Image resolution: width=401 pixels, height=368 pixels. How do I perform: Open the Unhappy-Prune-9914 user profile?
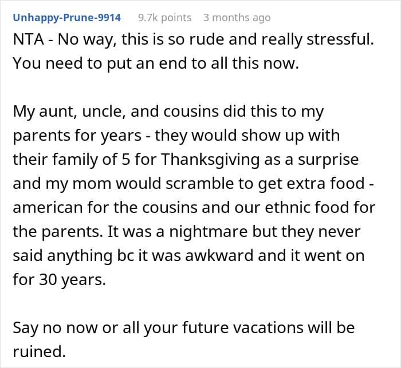pos(67,18)
